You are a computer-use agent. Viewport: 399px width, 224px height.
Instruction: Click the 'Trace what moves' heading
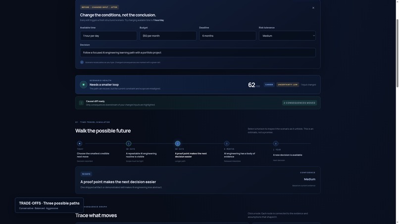96,216
